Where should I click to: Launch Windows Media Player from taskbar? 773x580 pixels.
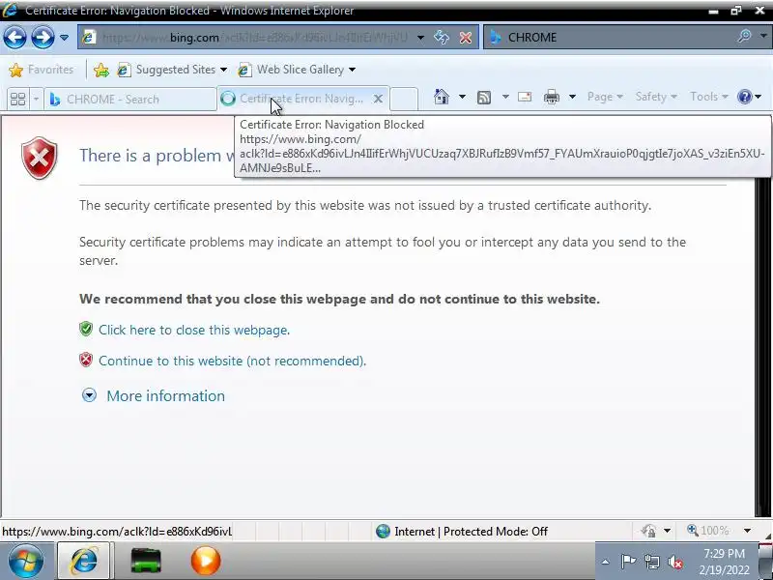[x=206, y=561]
